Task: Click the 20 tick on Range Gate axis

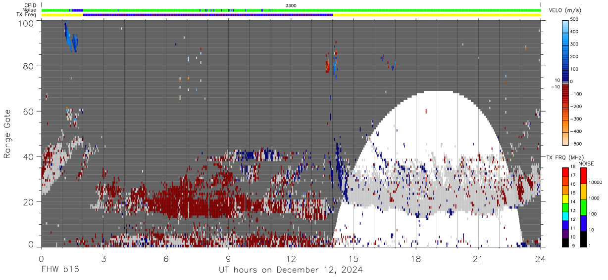Action: click(28, 202)
